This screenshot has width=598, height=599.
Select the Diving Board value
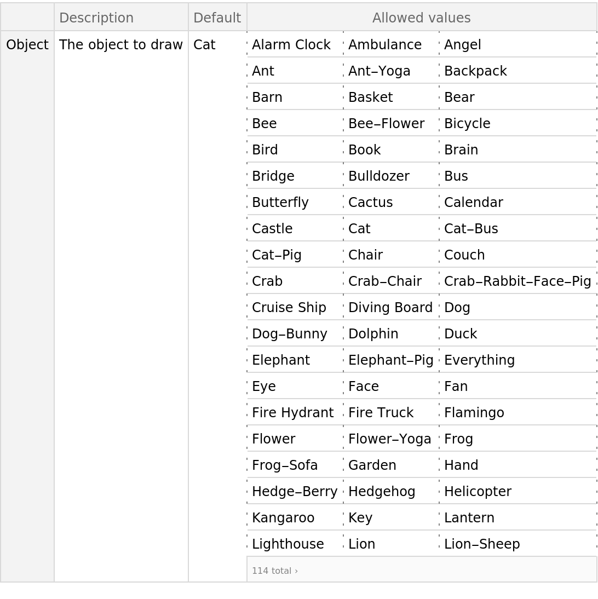tap(390, 307)
